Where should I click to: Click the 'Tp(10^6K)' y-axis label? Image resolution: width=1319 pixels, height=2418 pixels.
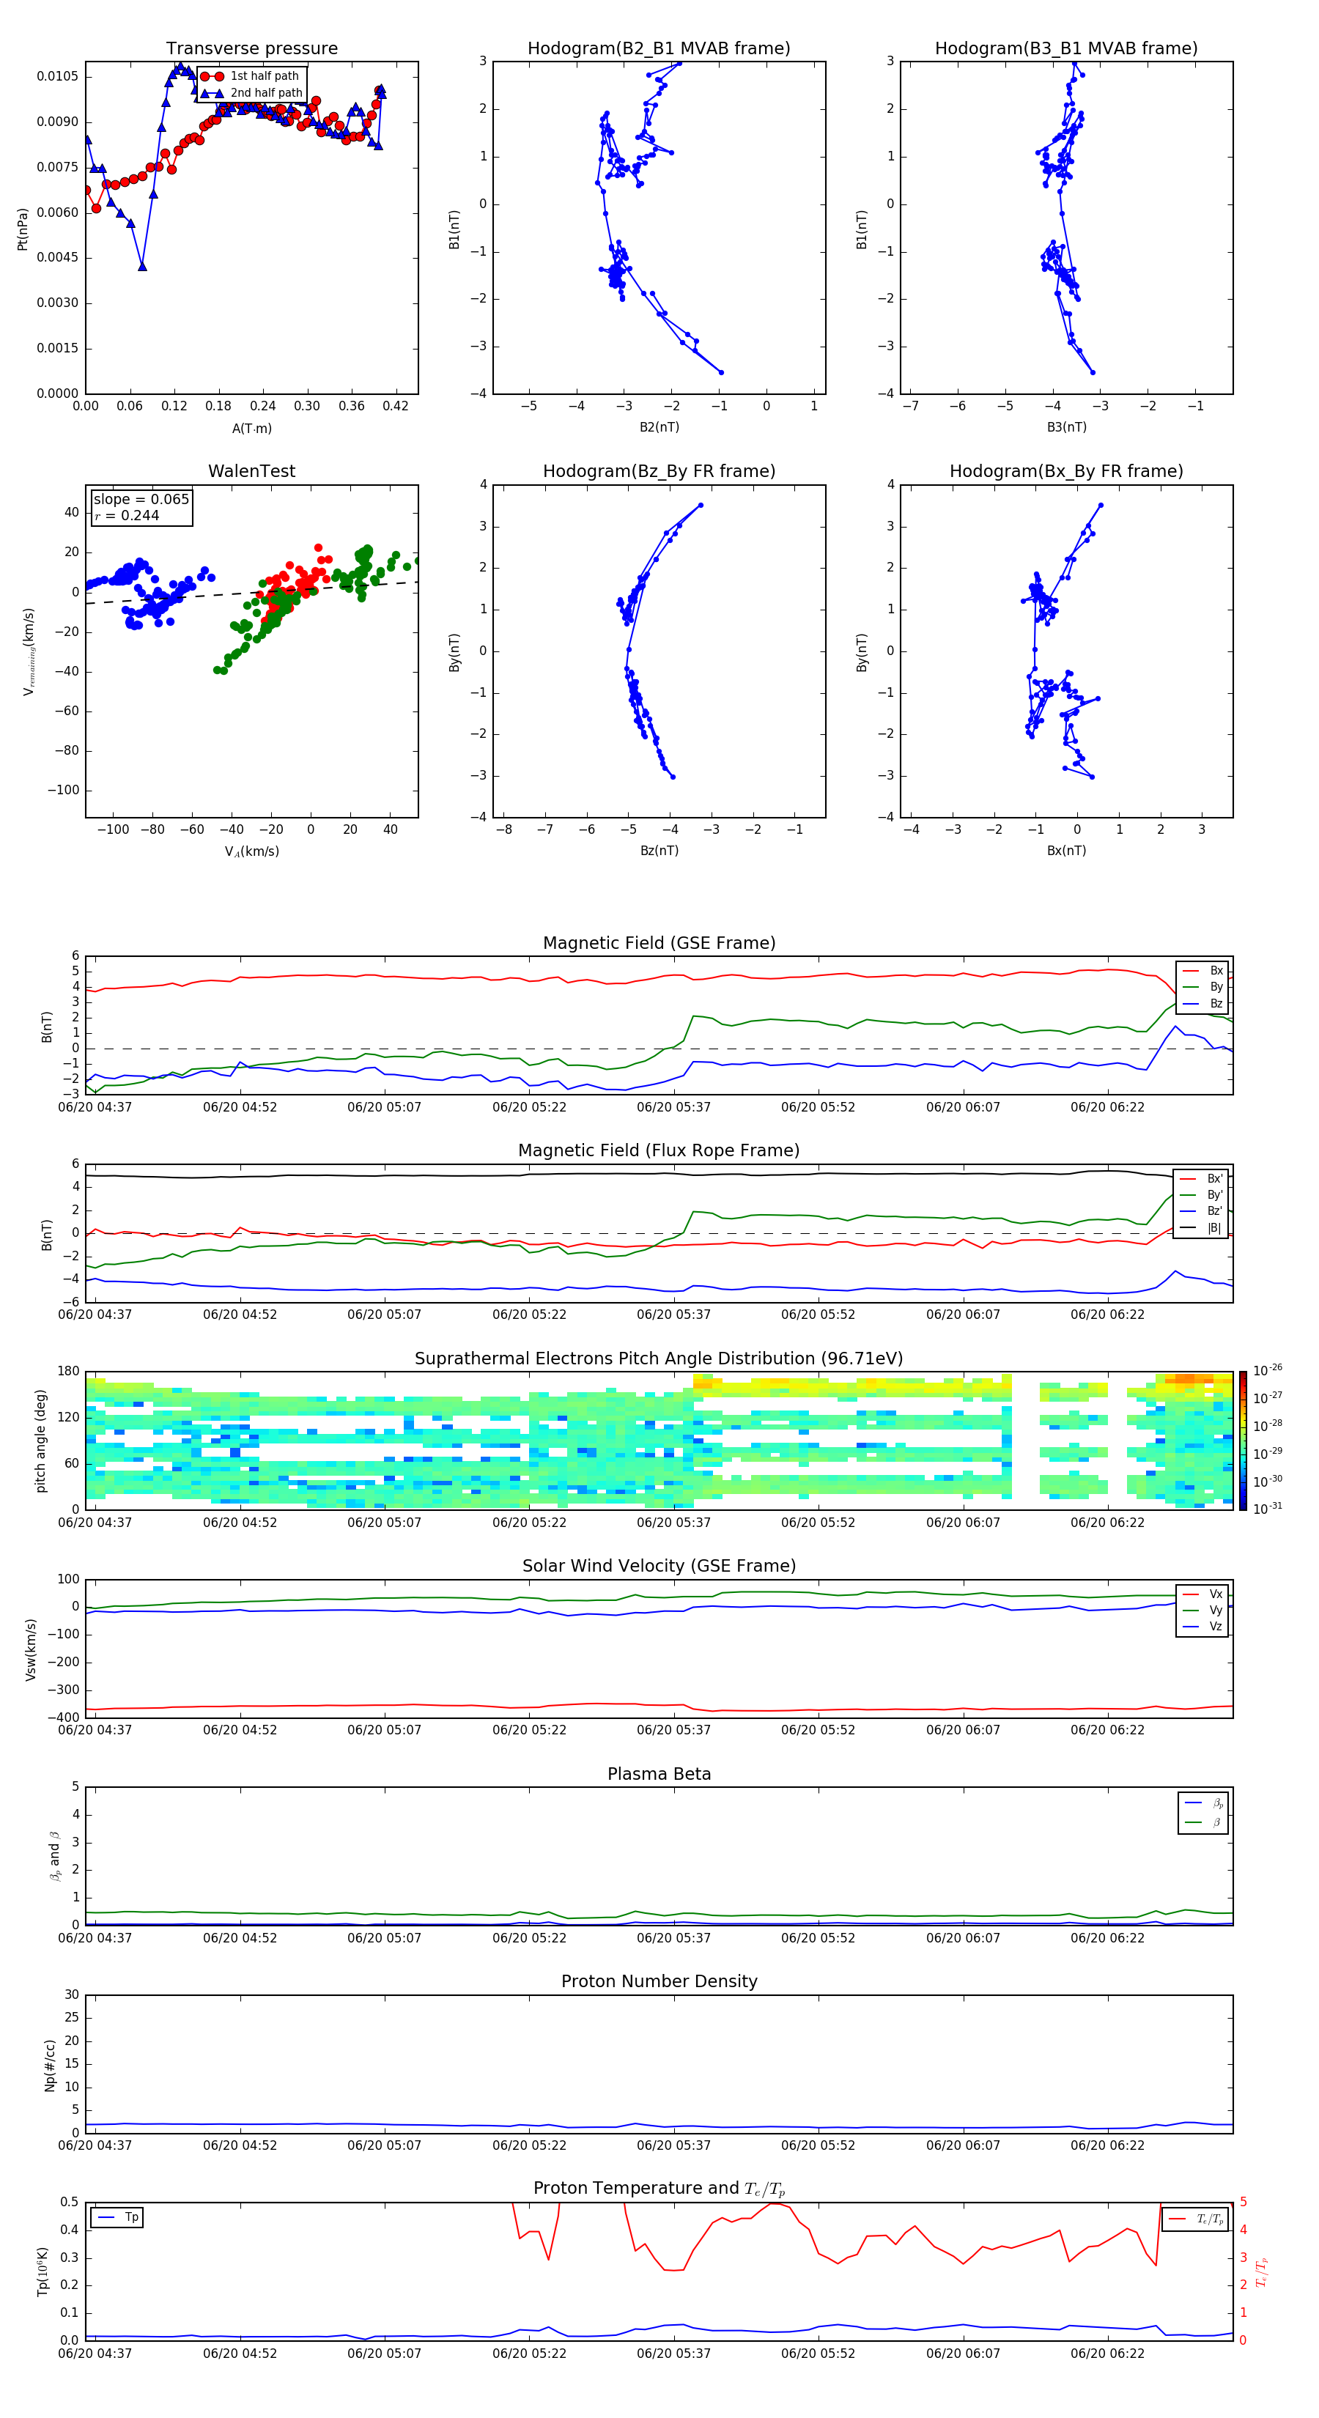point(43,2271)
